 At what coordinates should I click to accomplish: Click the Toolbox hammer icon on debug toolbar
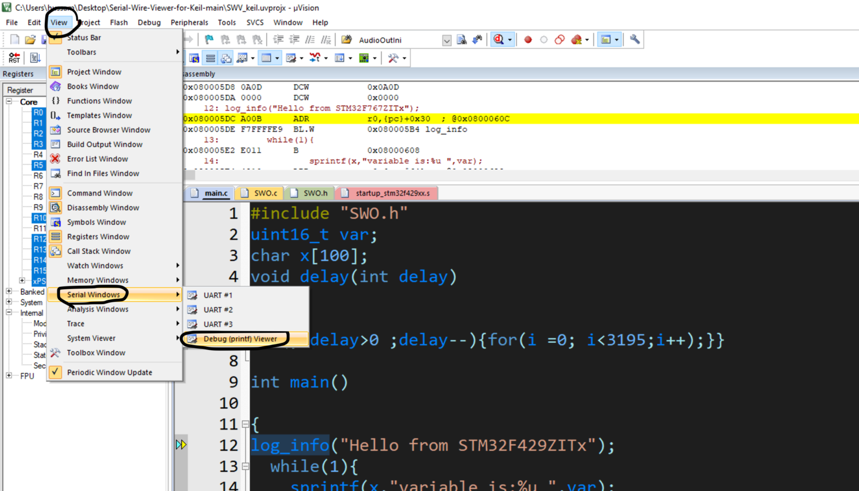click(x=394, y=58)
